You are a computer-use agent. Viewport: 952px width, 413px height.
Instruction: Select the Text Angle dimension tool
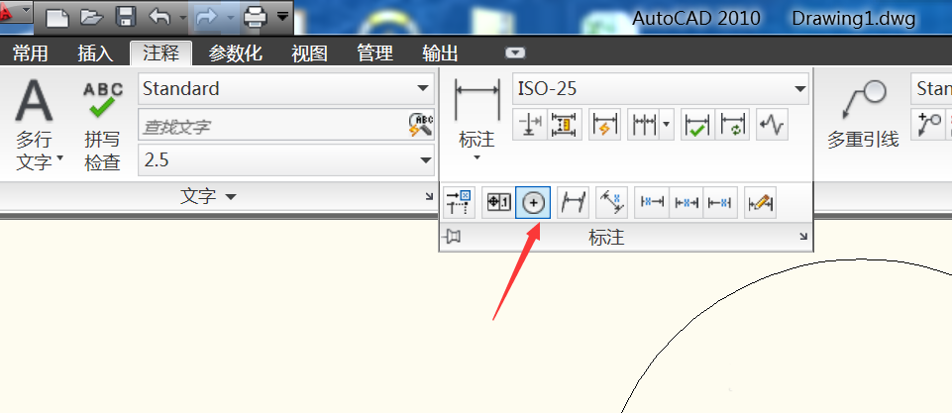[x=611, y=203]
